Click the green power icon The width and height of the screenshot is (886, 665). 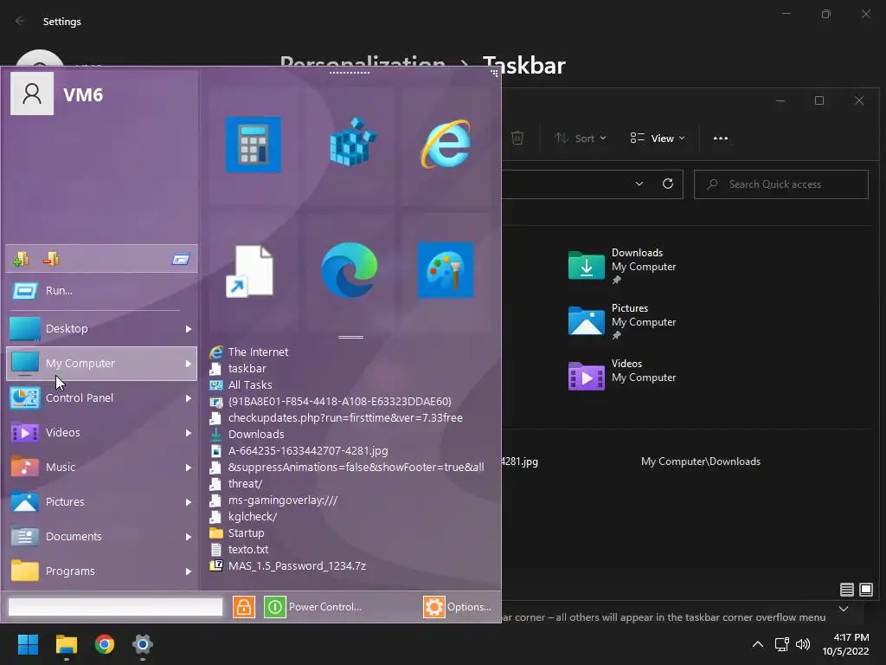(274, 607)
